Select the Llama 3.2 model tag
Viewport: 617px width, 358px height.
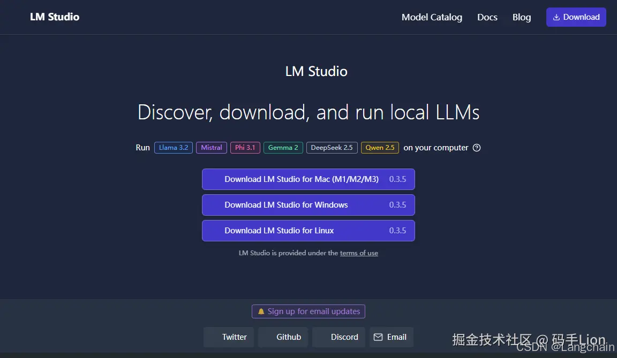[x=174, y=148]
